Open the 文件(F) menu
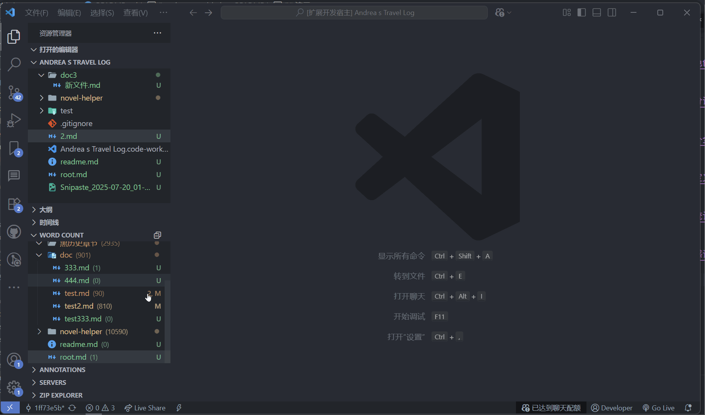This screenshot has height=415, width=705. click(x=36, y=13)
